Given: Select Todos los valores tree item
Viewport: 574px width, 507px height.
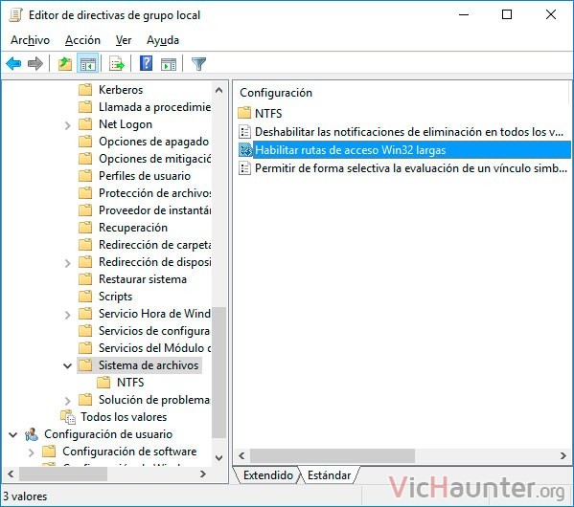Looking at the screenshot, I should pyautogui.click(x=124, y=417).
